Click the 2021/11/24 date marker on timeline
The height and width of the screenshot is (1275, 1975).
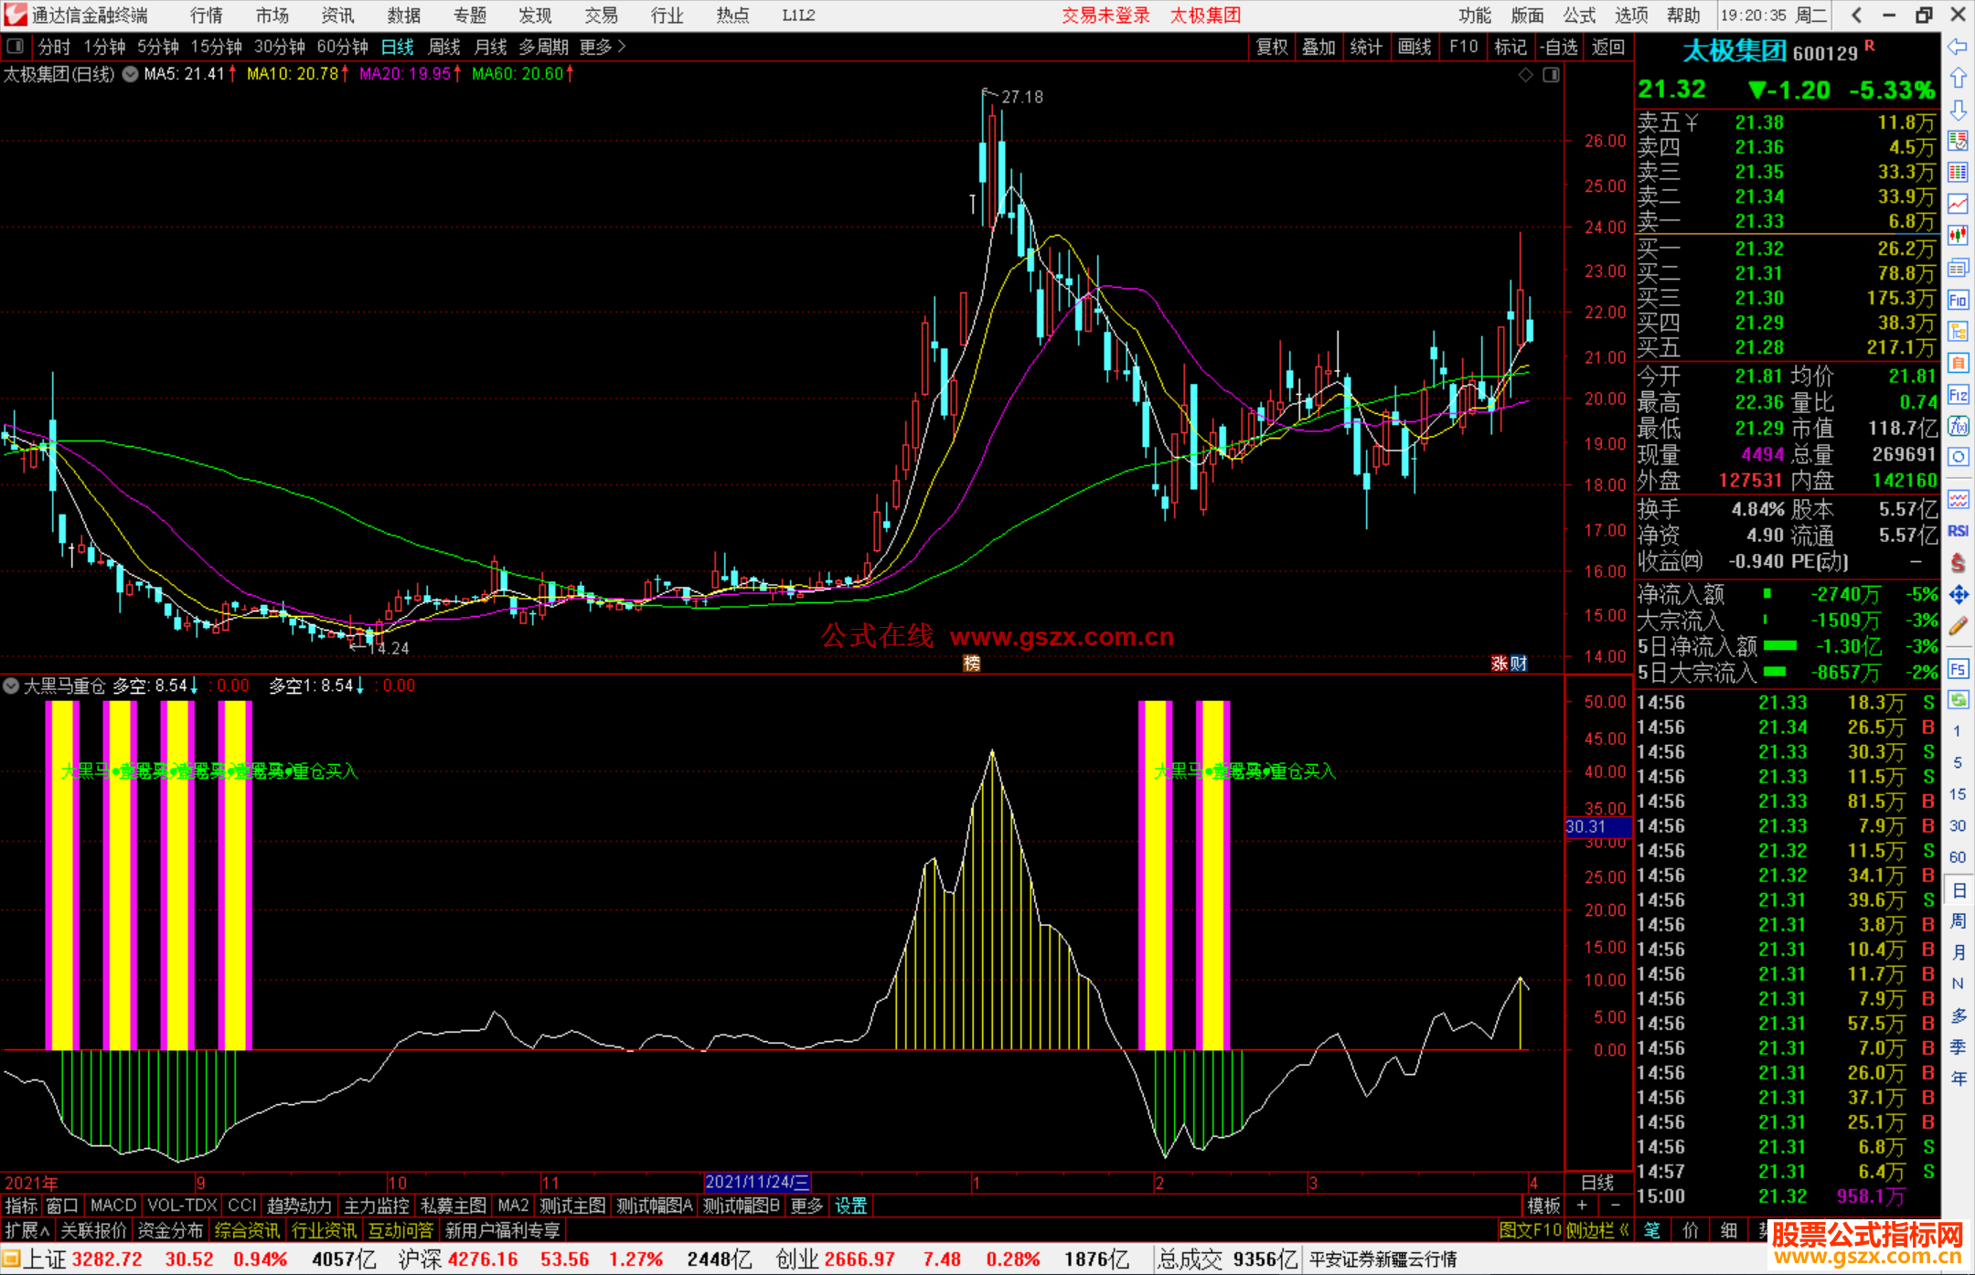(757, 1183)
